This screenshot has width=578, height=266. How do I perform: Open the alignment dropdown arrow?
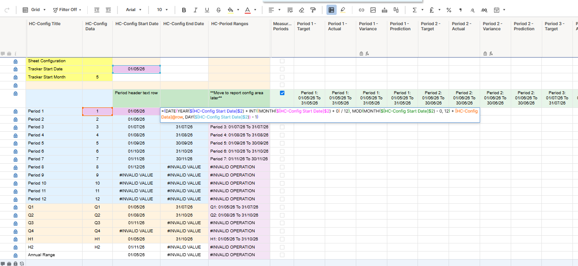[279, 10]
